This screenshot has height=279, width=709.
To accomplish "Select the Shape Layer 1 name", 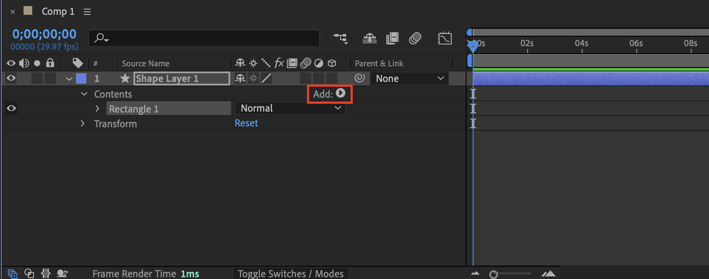I will [182, 78].
